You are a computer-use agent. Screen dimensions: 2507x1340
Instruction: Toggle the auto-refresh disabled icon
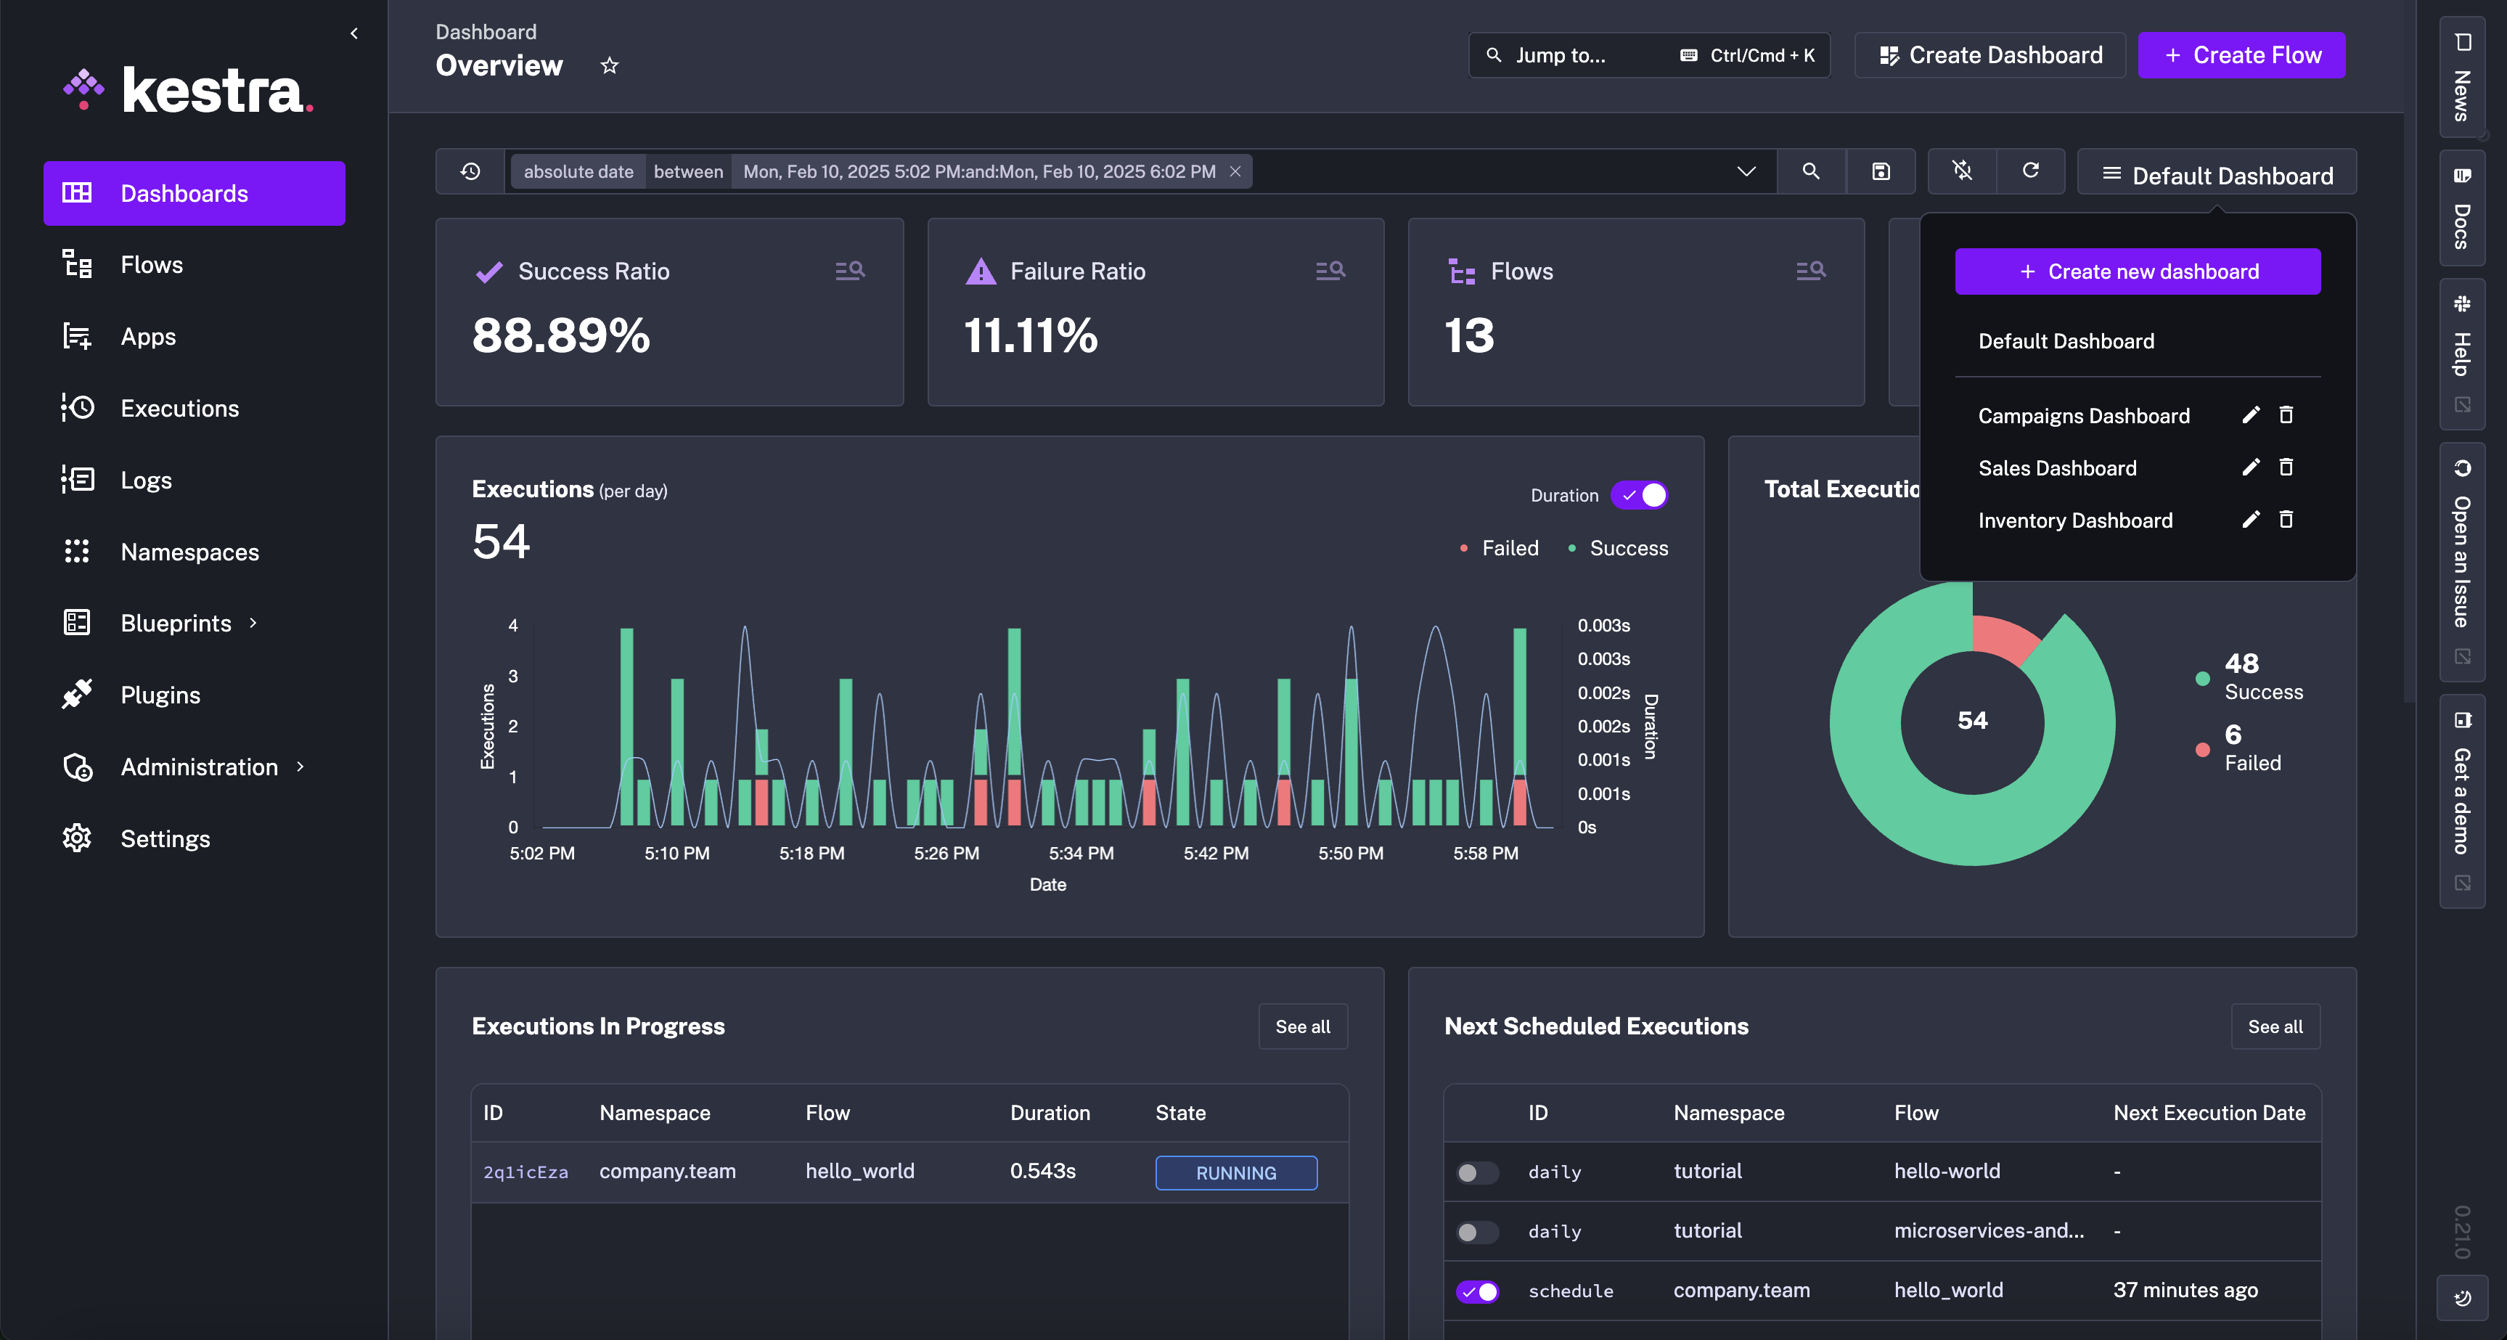(1962, 171)
